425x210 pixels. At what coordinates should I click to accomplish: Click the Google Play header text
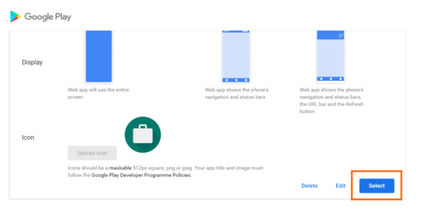(48, 17)
